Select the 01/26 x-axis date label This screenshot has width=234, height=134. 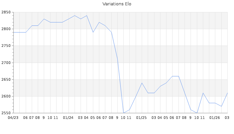(215, 118)
